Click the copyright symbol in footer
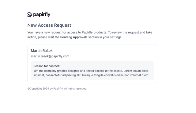This screenshot has width=196, height=113. [x=28, y=89]
